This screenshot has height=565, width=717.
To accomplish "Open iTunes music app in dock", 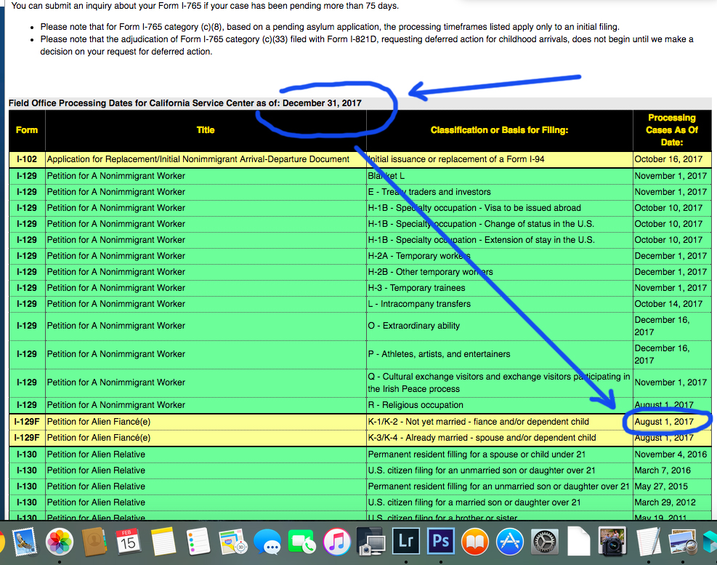I will 337,542.
